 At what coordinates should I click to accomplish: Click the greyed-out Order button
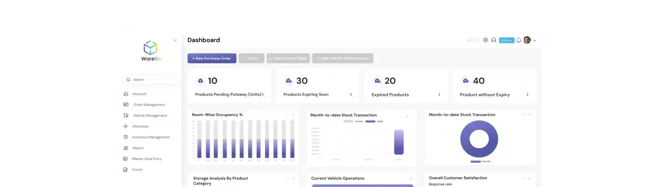pyautogui.click(x=252, y=58)
